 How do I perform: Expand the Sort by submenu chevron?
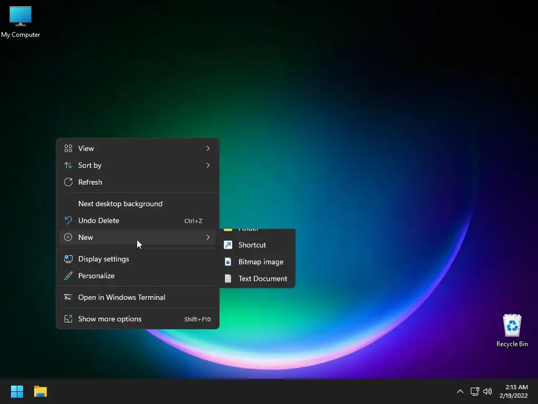click(x=208, y=165)
